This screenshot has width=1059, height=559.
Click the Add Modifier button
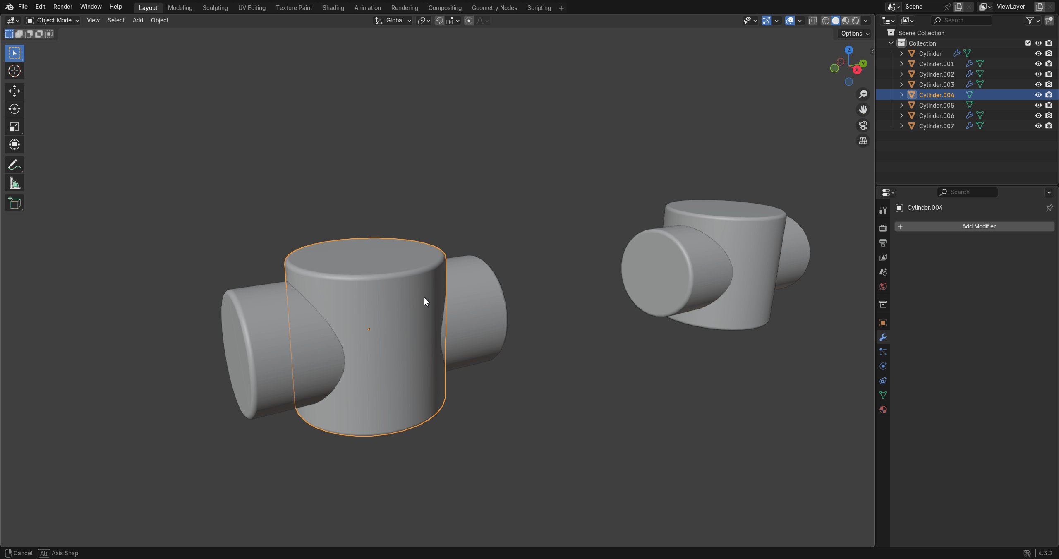974,226
